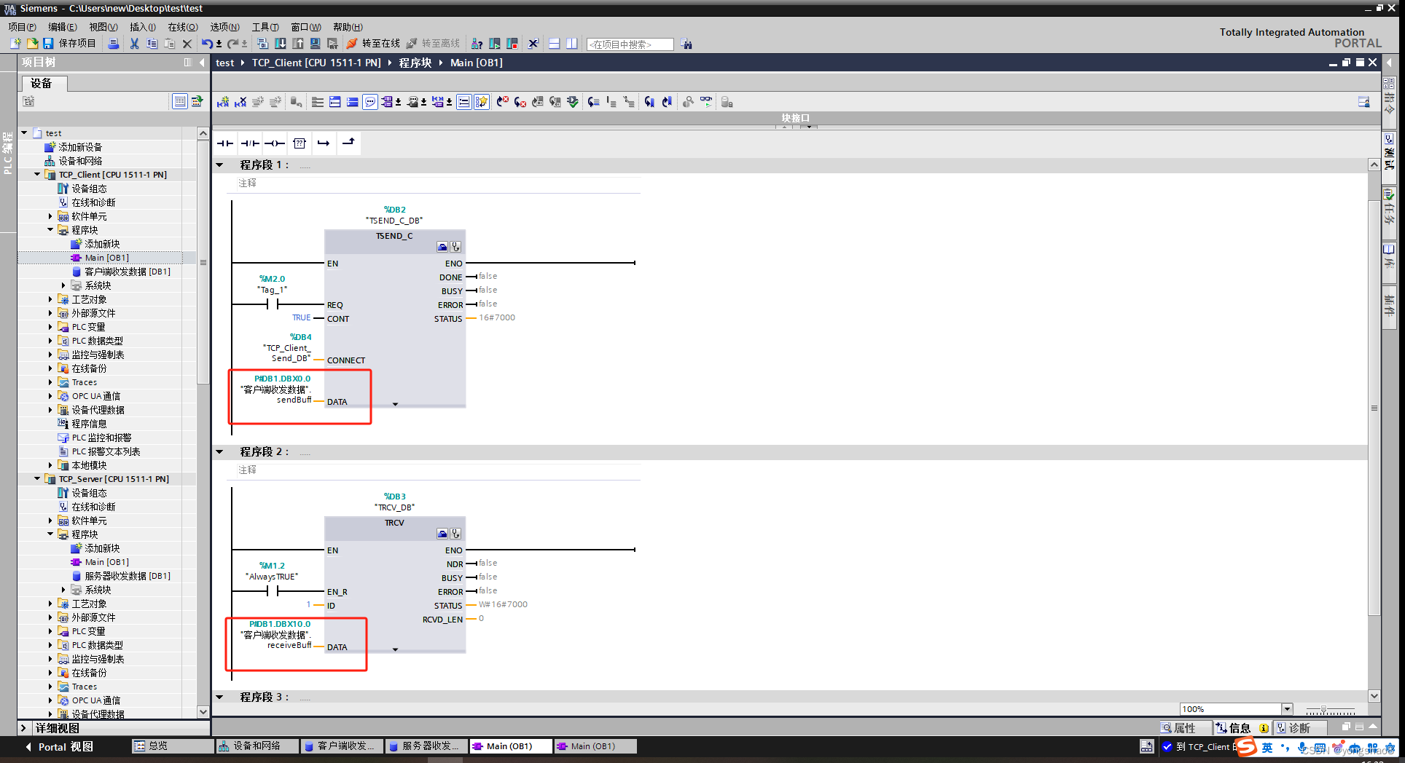Collapse the project tree panel
The image size is (1405, 763).
(202, 63)
